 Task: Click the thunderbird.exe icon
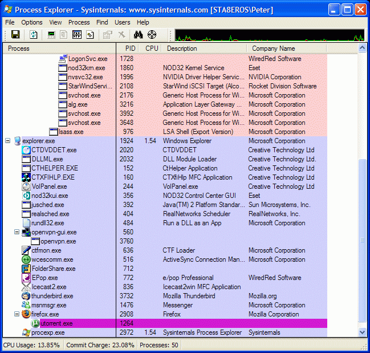point(26,296)
